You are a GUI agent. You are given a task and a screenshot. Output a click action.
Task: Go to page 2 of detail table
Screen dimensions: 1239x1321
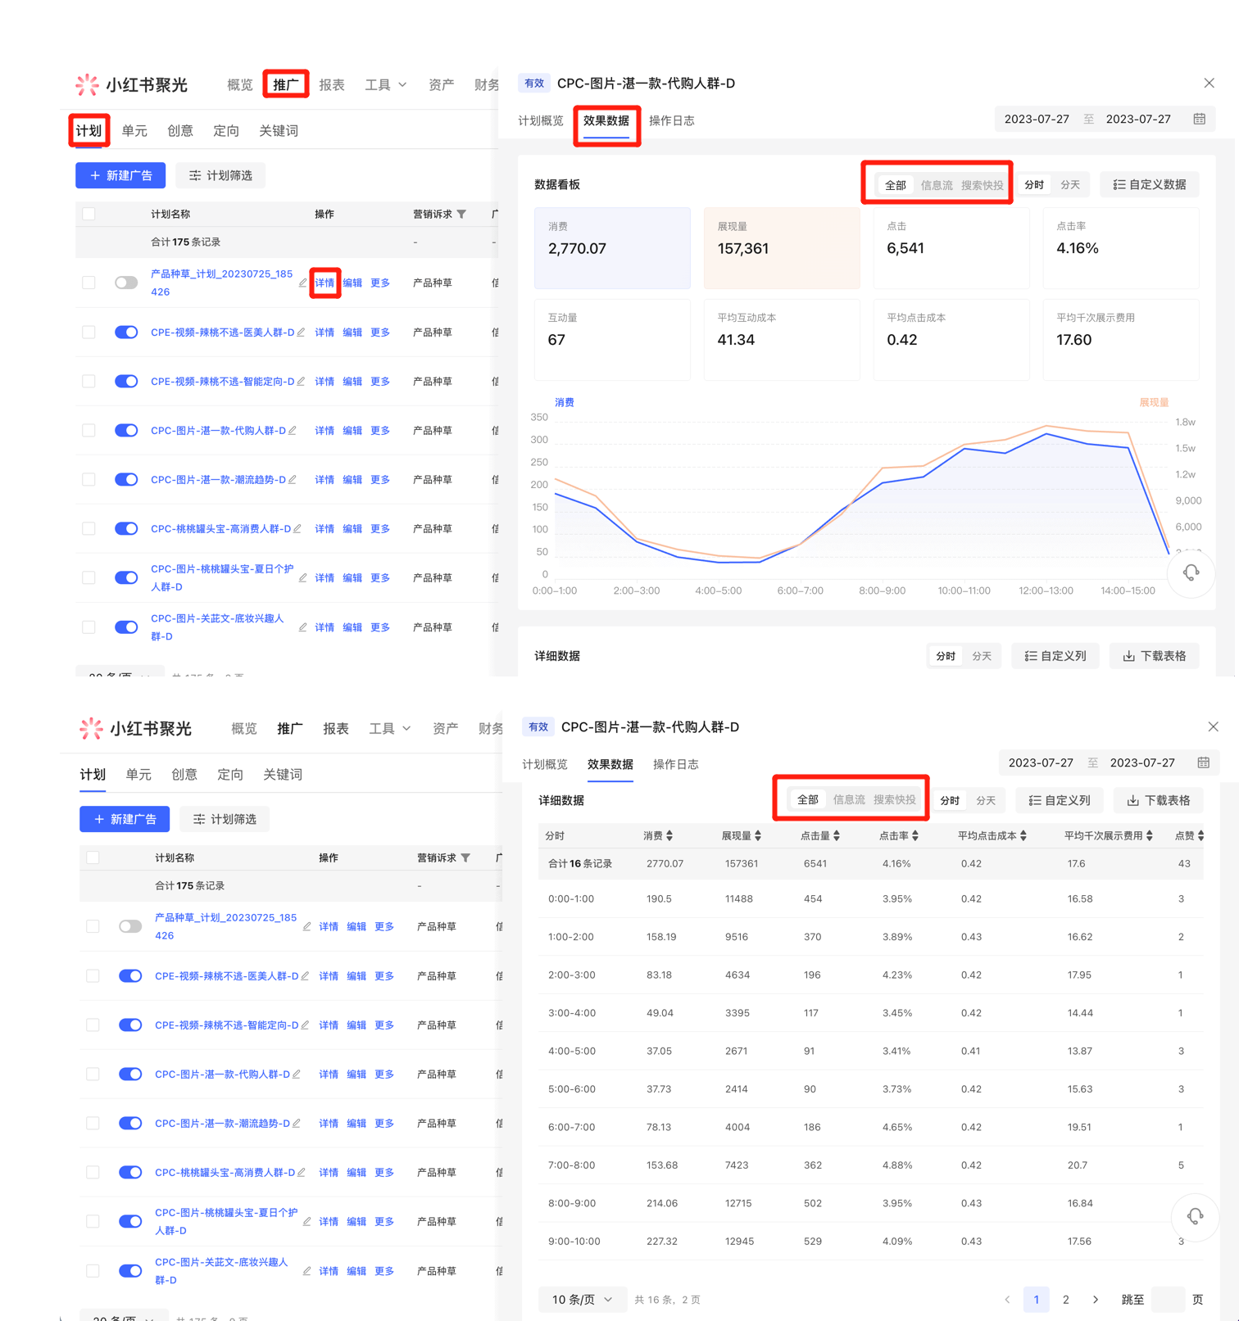(1065, 1300)
